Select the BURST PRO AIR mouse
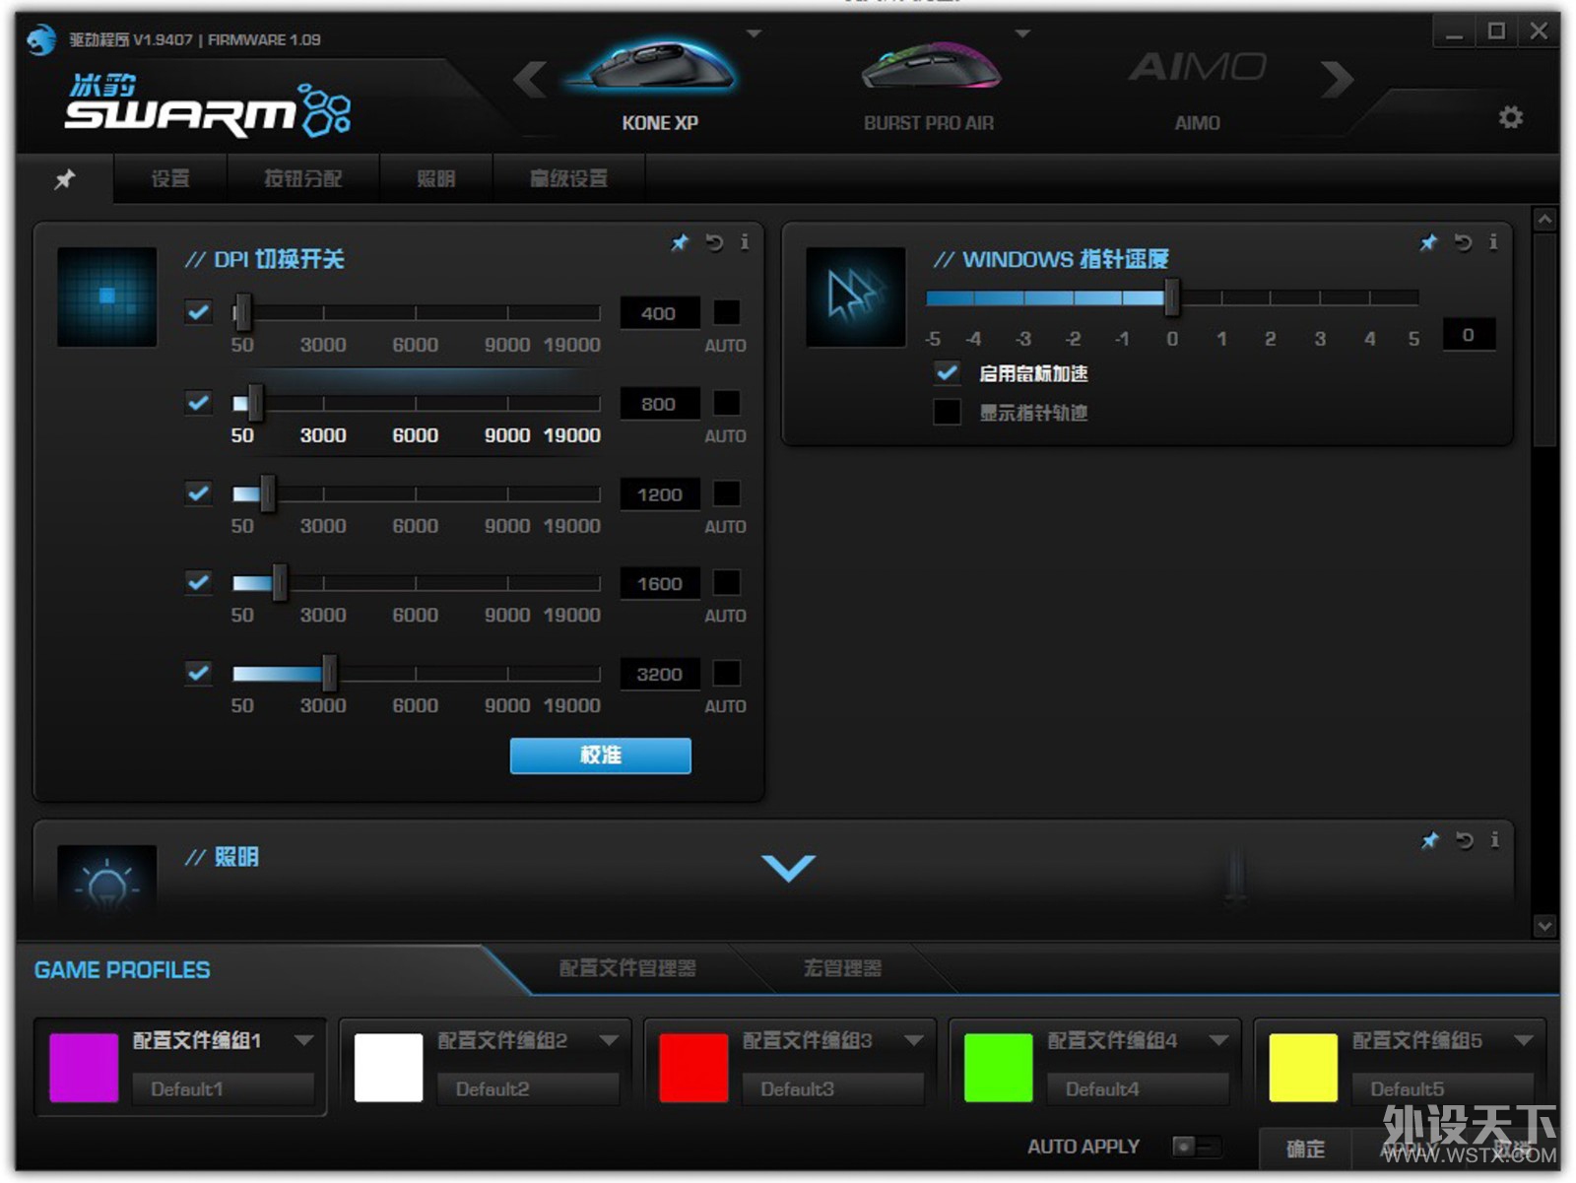1576x1183 pixels. point(929,85)
